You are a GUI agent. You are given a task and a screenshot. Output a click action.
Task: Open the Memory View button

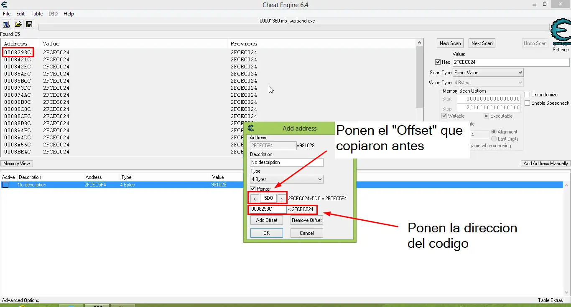coord(17,164)
